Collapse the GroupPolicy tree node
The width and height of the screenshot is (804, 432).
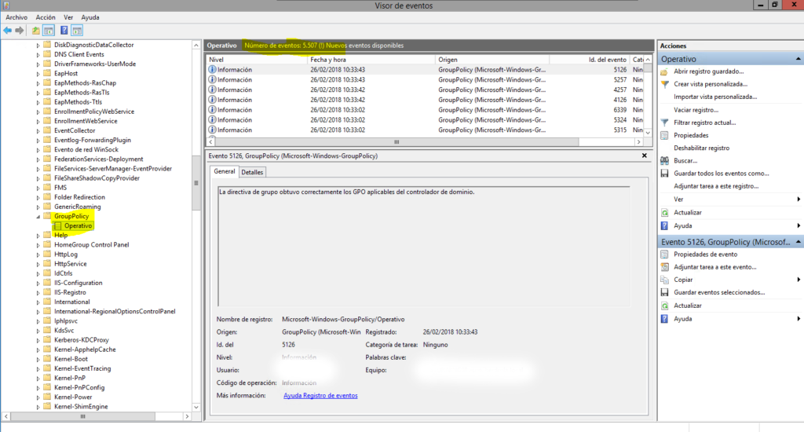pyautogui.click(x=38, y=217)
